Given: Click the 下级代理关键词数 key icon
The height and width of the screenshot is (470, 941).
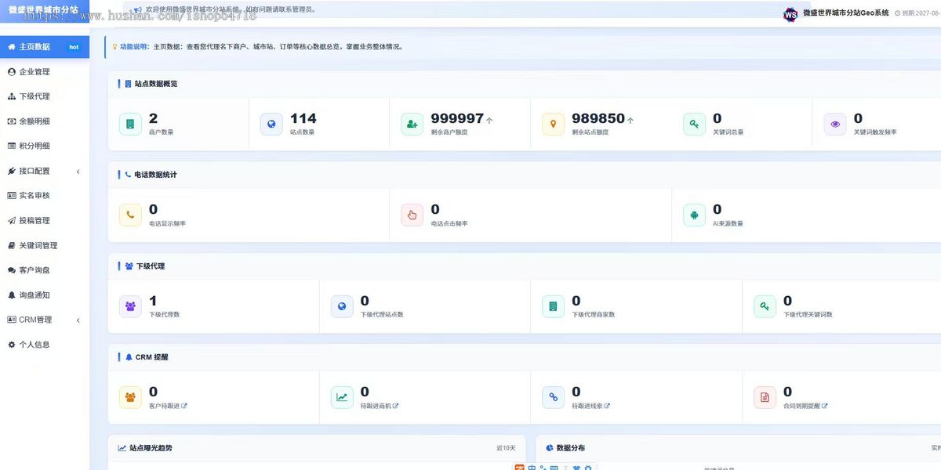Looking at the screenshot, I should pos(765,306).
